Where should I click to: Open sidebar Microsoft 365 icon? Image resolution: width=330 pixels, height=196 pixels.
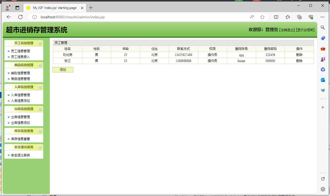coord(323,70)
